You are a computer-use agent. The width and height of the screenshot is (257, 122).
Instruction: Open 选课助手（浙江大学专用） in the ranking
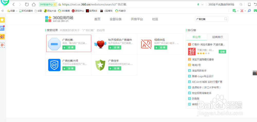point(206,87)
